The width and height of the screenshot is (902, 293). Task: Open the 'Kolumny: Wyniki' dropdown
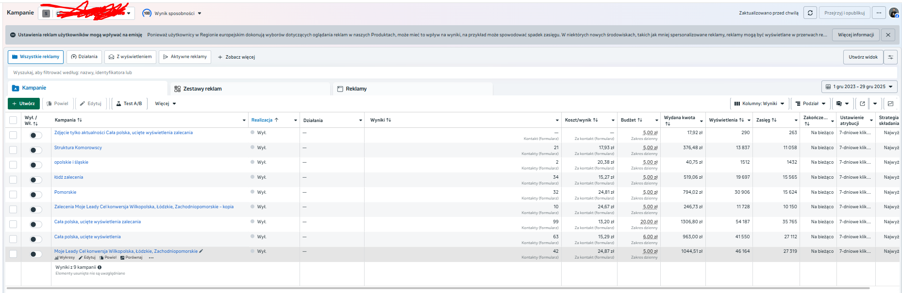(759, 104)
